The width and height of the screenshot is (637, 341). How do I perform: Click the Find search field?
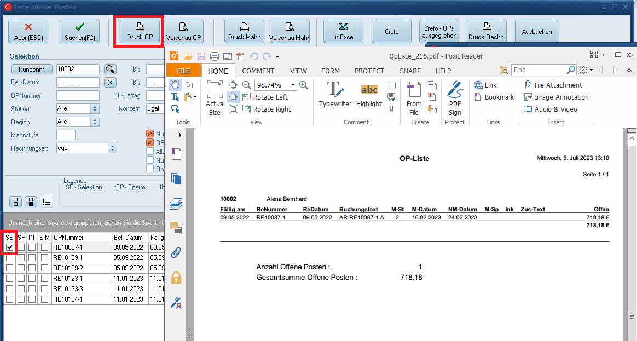pos(539,70)
